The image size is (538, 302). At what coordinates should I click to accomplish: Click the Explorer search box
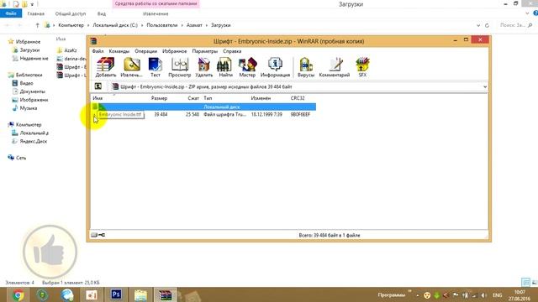click(x=515, y=25)
